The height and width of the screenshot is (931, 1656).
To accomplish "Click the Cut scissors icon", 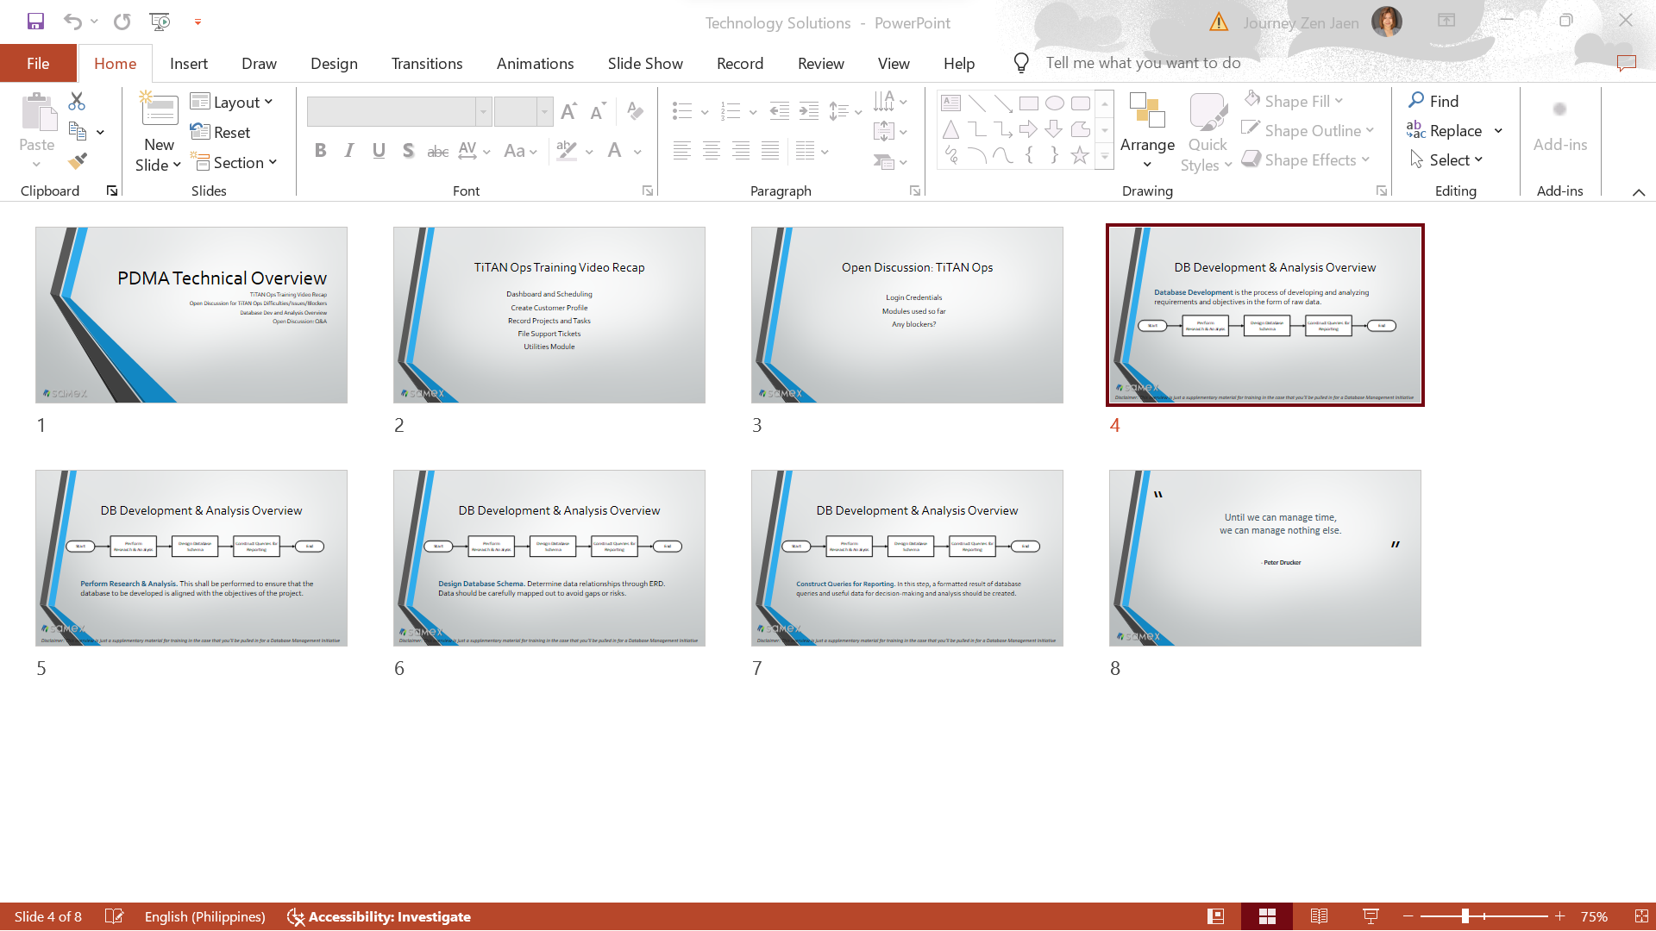I will pos(77,102).
